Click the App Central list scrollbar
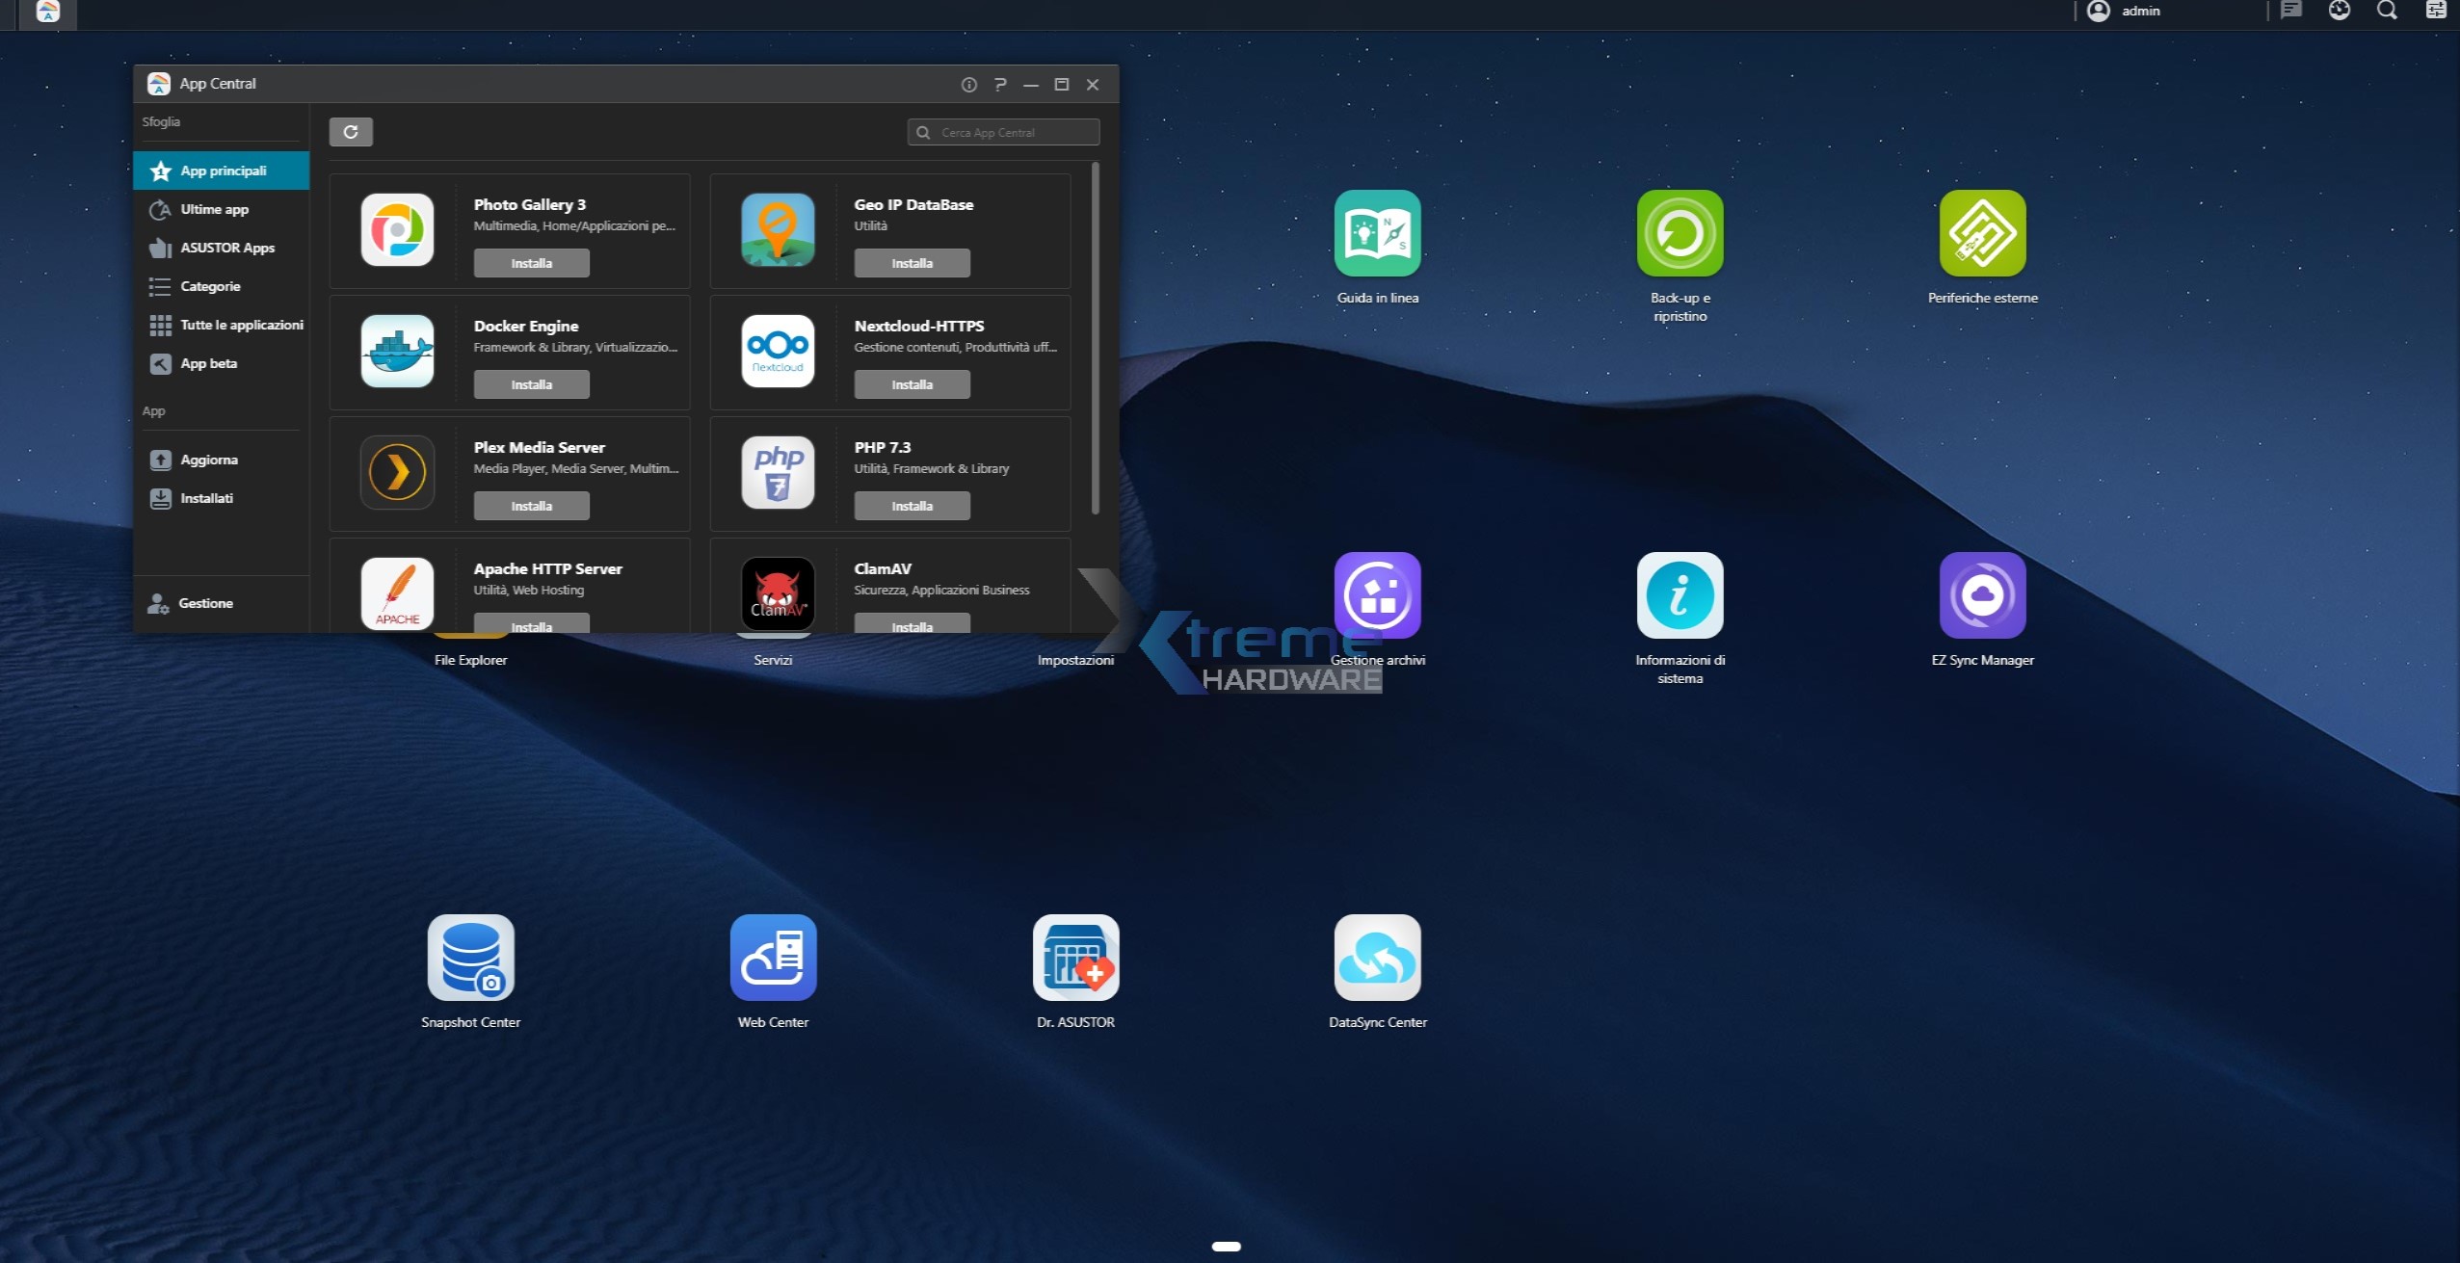Viewport: 2460px width, 1263px height. point(1096,337)
